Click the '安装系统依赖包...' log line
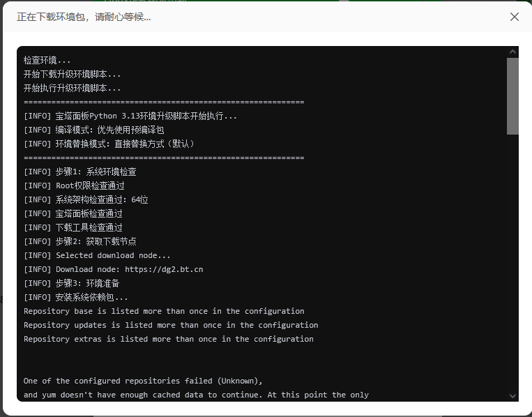This screenshot has width=532, height=417. point(76,297)
